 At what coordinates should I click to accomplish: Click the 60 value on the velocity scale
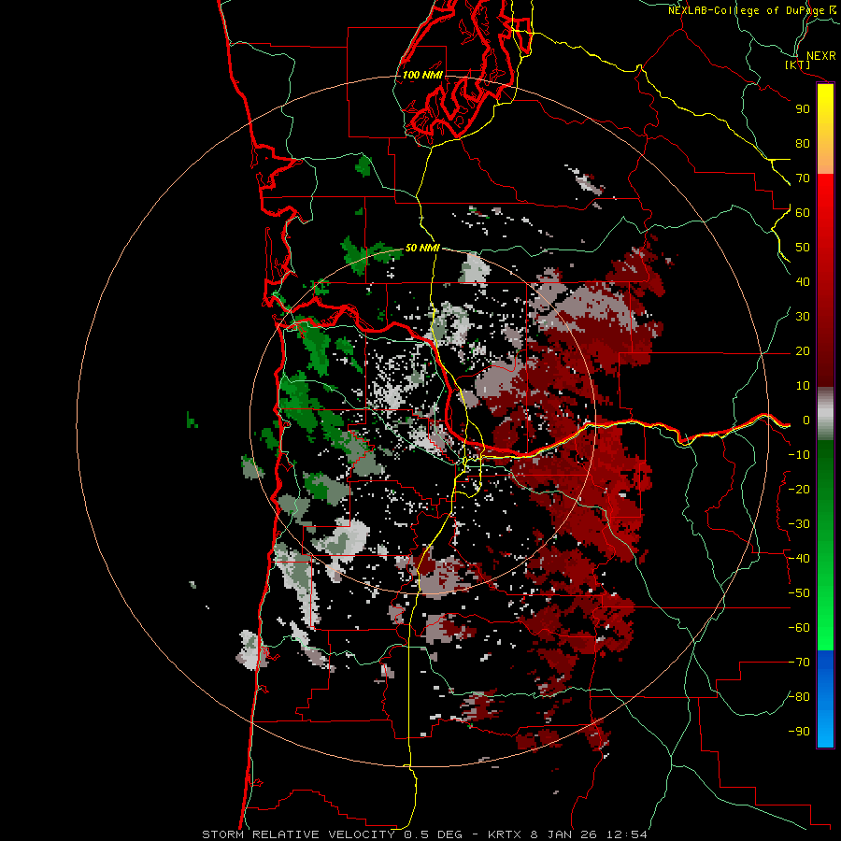(x=803, y=213)
